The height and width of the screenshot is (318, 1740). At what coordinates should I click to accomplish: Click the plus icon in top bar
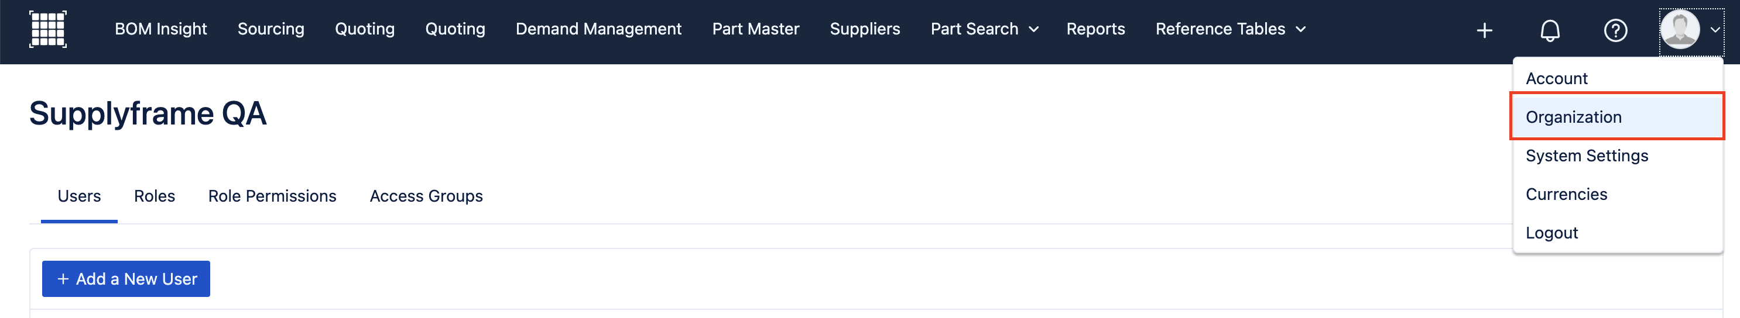(x=1484, y=30)
